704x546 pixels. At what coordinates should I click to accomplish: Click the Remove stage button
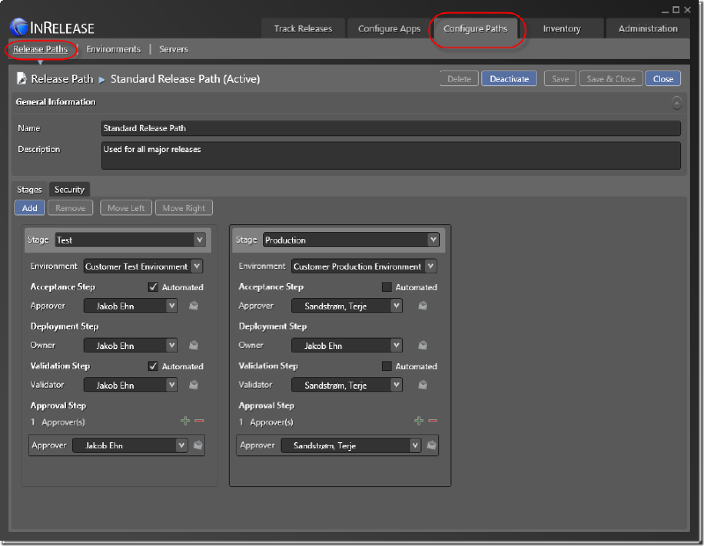click(x=70, y=207)
